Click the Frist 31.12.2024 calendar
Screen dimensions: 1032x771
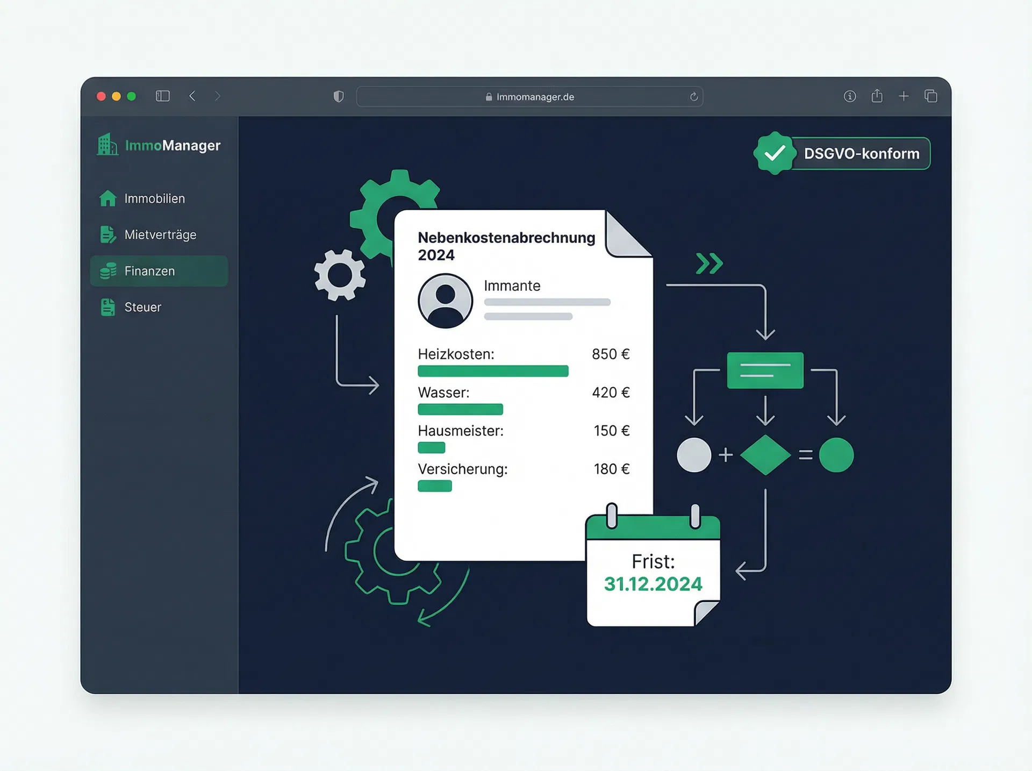pos(653,572)
